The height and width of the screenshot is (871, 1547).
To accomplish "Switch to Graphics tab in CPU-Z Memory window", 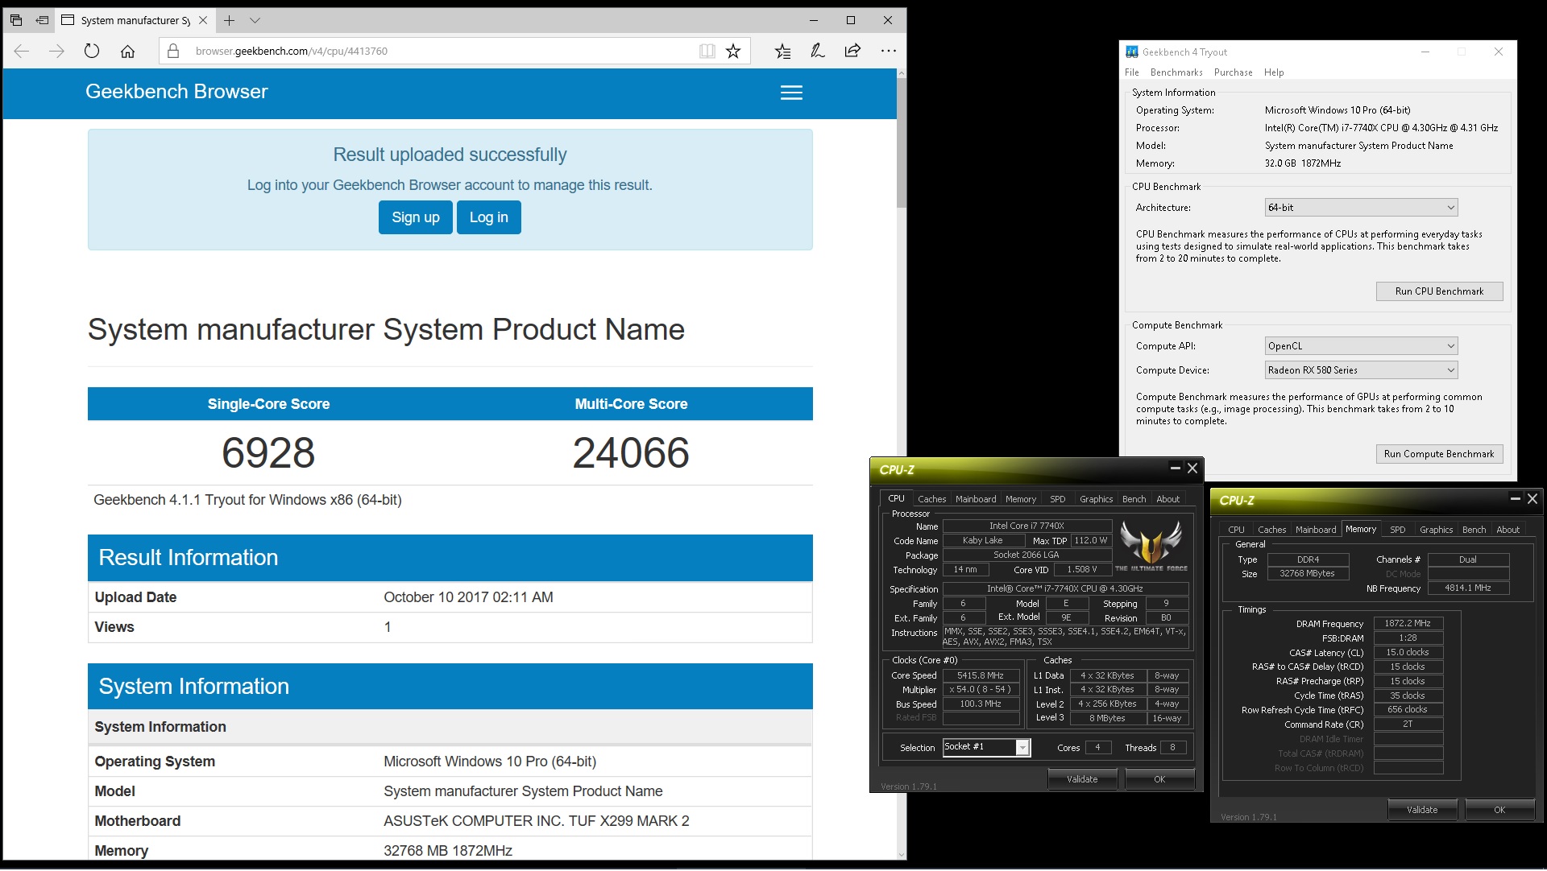I will coord(1437,530).
